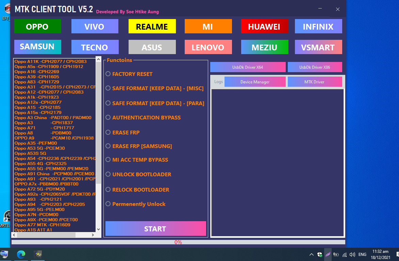
Task: Choose the Oppo A15s -CPH2179 model
Action: 38,112
